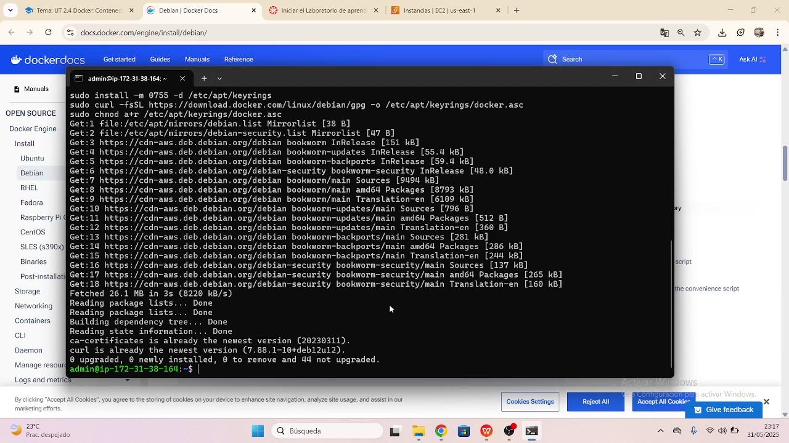Switch to Instancias | EC2 | us-east-1 tab
This screenshot has height=443, width=789.
[x=446, y=10]
